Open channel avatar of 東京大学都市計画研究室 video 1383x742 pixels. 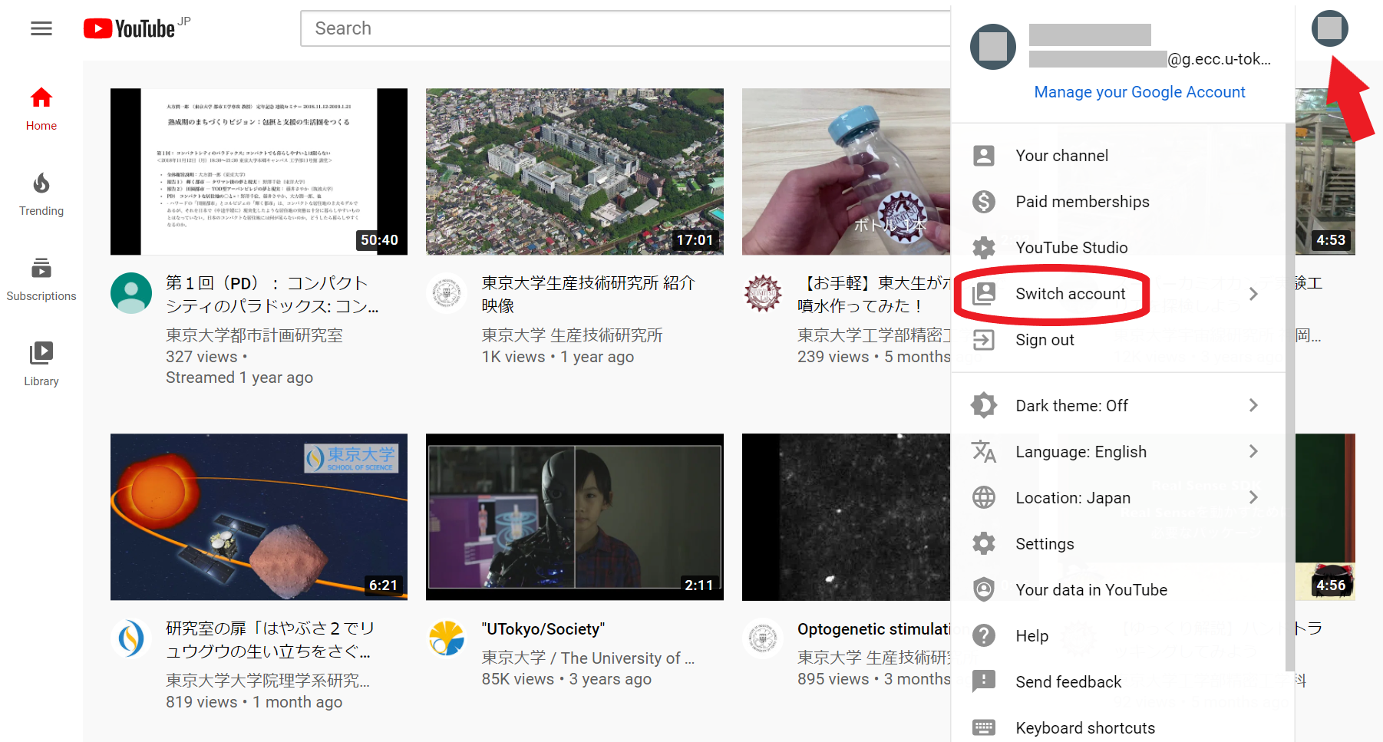[x=131, y=293]
